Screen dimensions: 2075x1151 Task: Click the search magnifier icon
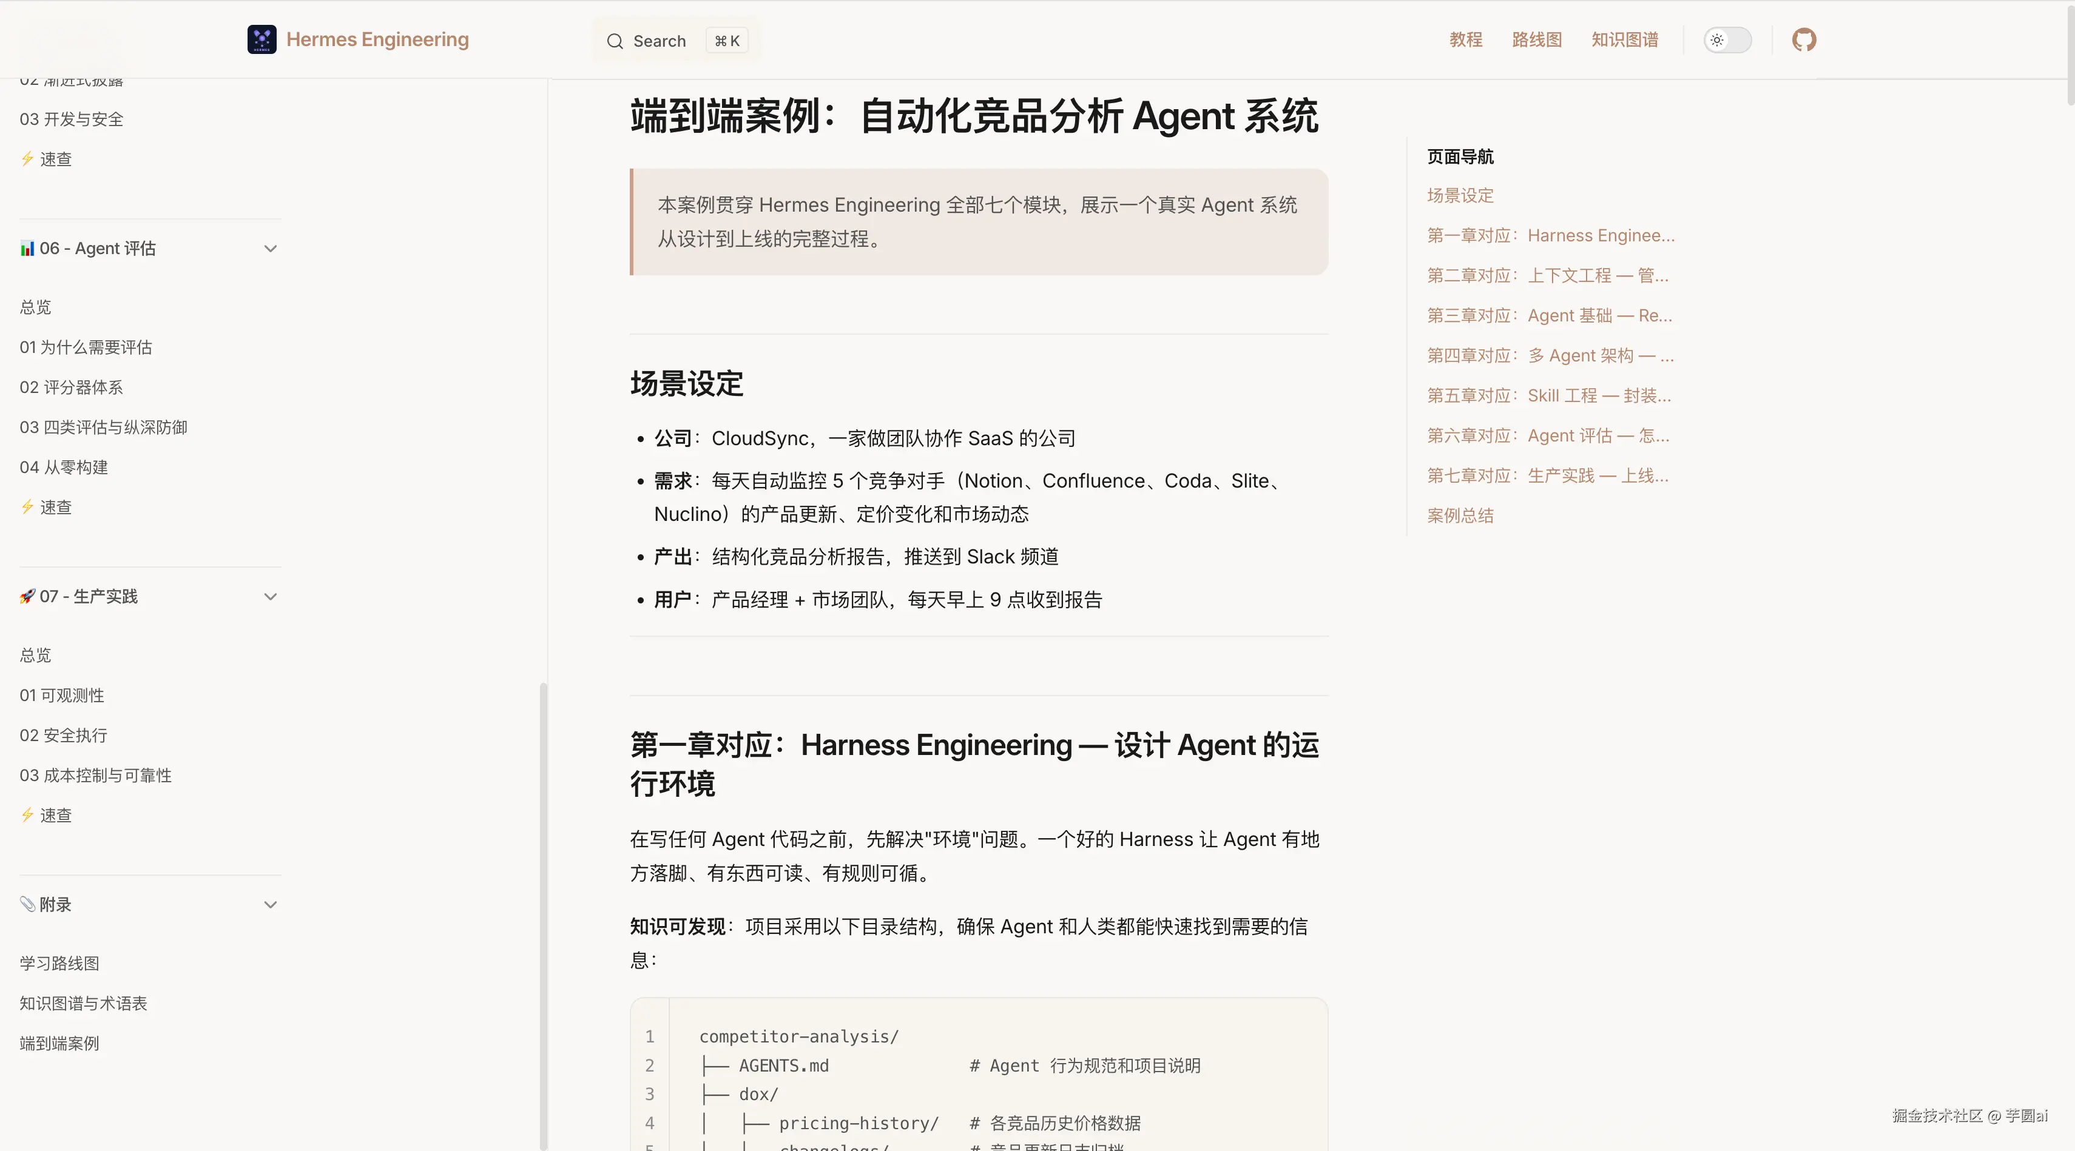point(615,41)
